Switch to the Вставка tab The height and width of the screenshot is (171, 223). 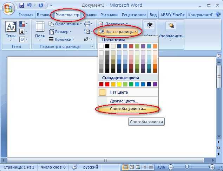[44, 15]
